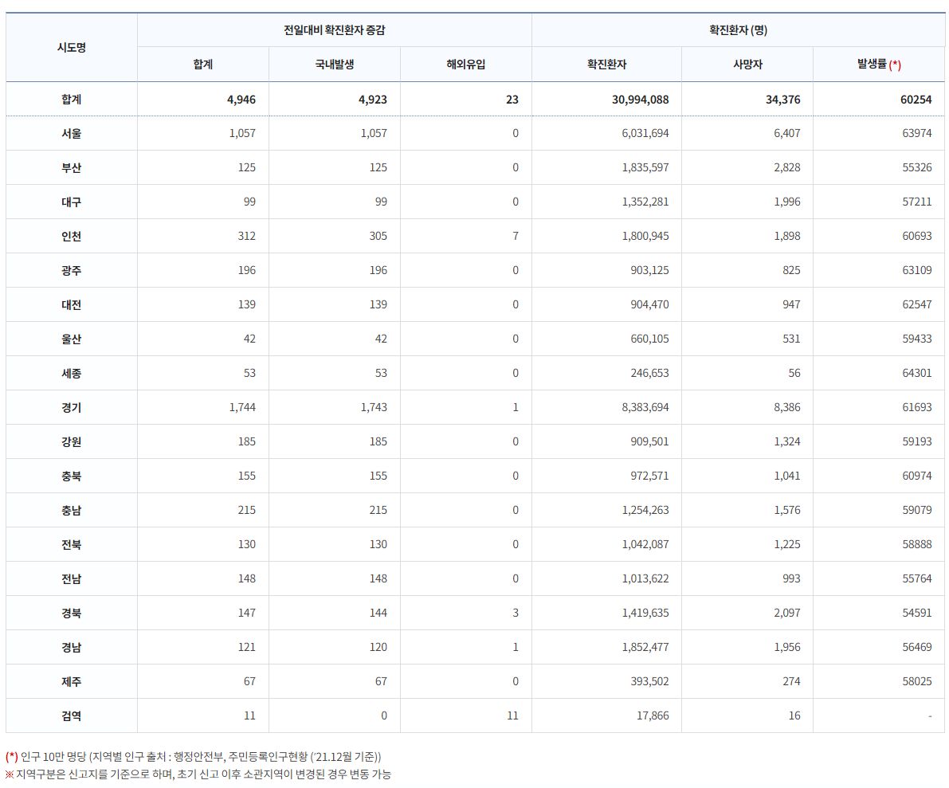Click the 강원 row label
Image resolution: width=949 pixels, height=788 pixels.
(72, 441)
